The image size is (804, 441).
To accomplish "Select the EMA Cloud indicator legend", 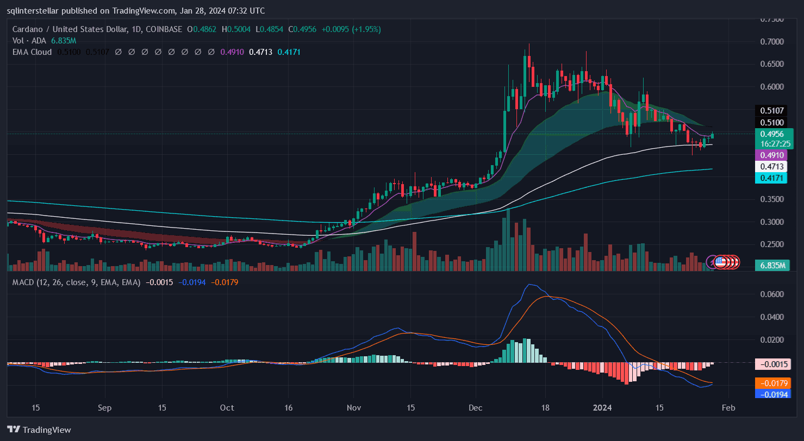I will coord(32,52).
